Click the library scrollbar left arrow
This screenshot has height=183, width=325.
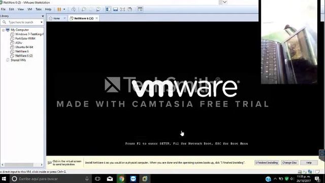(3, 165)
